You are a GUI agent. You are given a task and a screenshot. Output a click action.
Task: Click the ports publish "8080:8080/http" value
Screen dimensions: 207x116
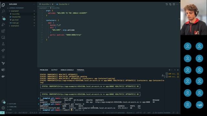[x=73, y=35]
